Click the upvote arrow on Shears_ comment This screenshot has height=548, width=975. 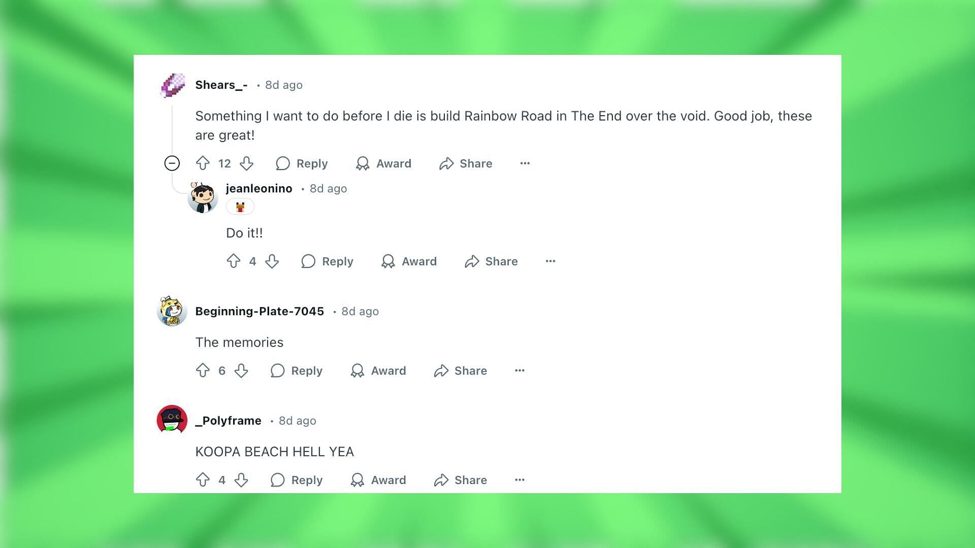pyautogui.click(x=202, y=162)
